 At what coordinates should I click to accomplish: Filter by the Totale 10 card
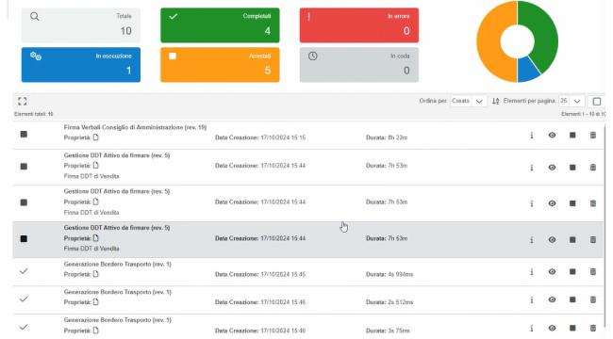81,25
